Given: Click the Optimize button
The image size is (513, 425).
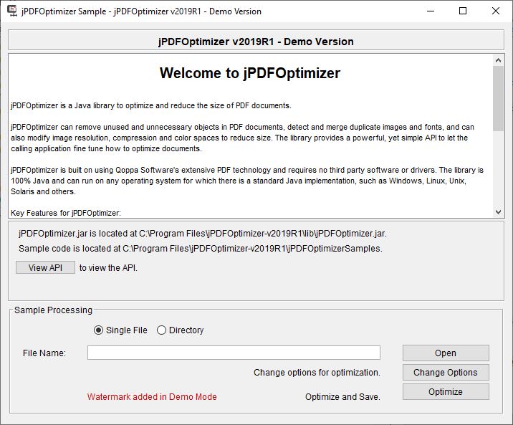Looking at the screenshot, I should (x=446, y=391).
